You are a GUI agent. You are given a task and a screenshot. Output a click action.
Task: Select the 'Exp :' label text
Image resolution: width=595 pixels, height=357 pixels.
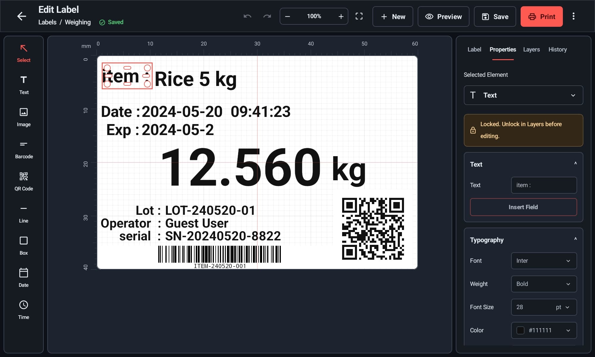pyautogui.click(x=123, y=130)
